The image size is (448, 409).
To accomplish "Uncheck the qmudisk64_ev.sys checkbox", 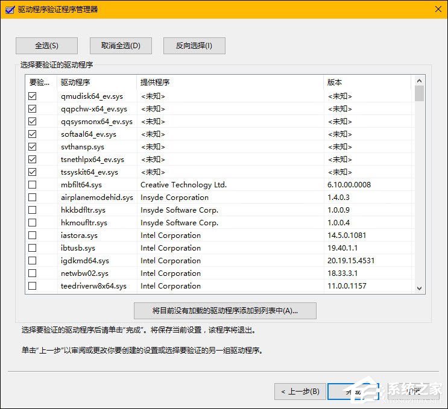I will tap(33, 96).
